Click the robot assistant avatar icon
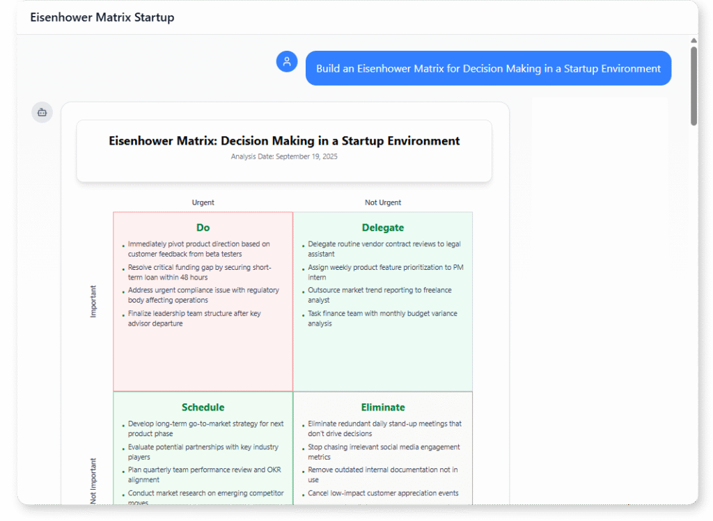 click(x=42, y=112)
